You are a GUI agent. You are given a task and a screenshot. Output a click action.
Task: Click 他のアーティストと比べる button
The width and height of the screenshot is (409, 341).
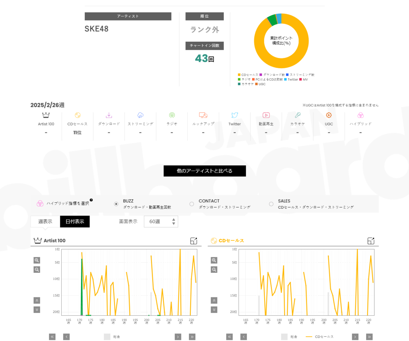pos(204,171)
